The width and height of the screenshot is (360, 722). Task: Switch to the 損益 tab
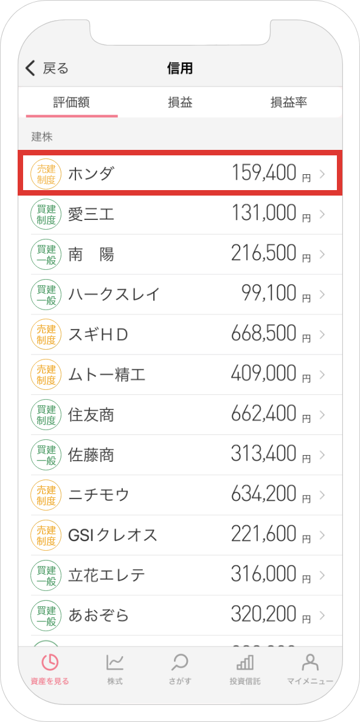tap(180, 102)
